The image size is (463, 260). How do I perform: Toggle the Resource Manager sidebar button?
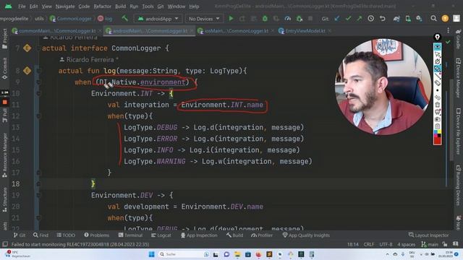point(4,155)
